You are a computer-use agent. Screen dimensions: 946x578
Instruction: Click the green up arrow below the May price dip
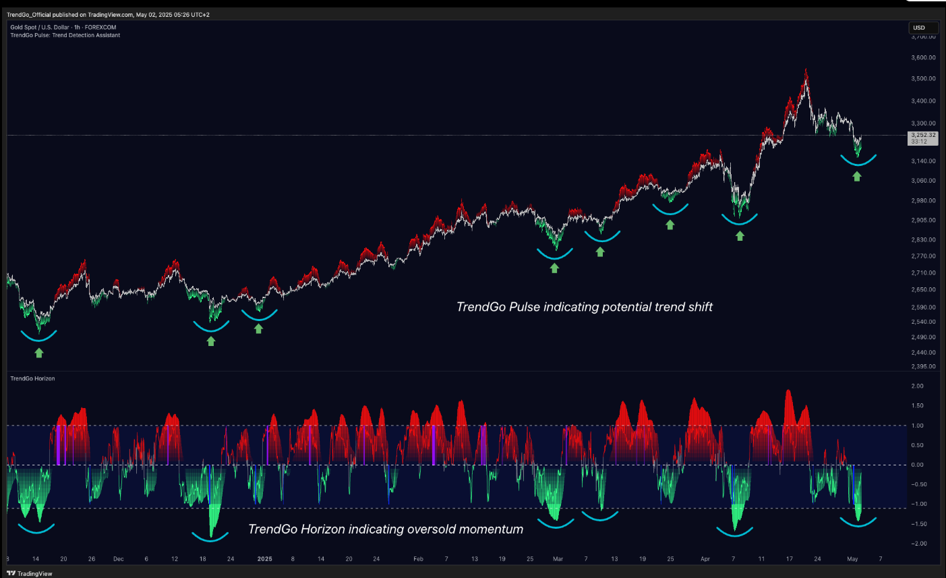click(x=857, y=177)
